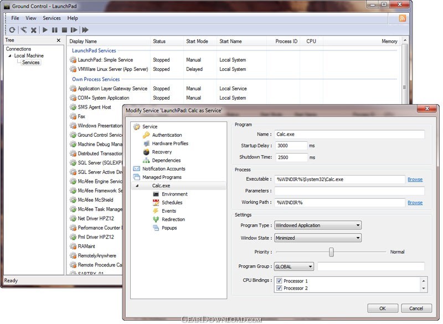443x324 pixels.
Task: Select the Notification Accounts envelope icon
Action: pyautogui.click(x=136, y=168)
